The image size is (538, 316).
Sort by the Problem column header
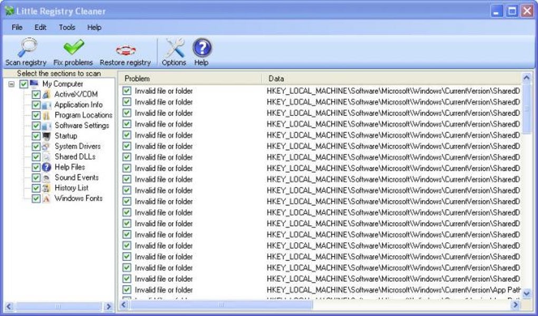click(x=191, y=78)
